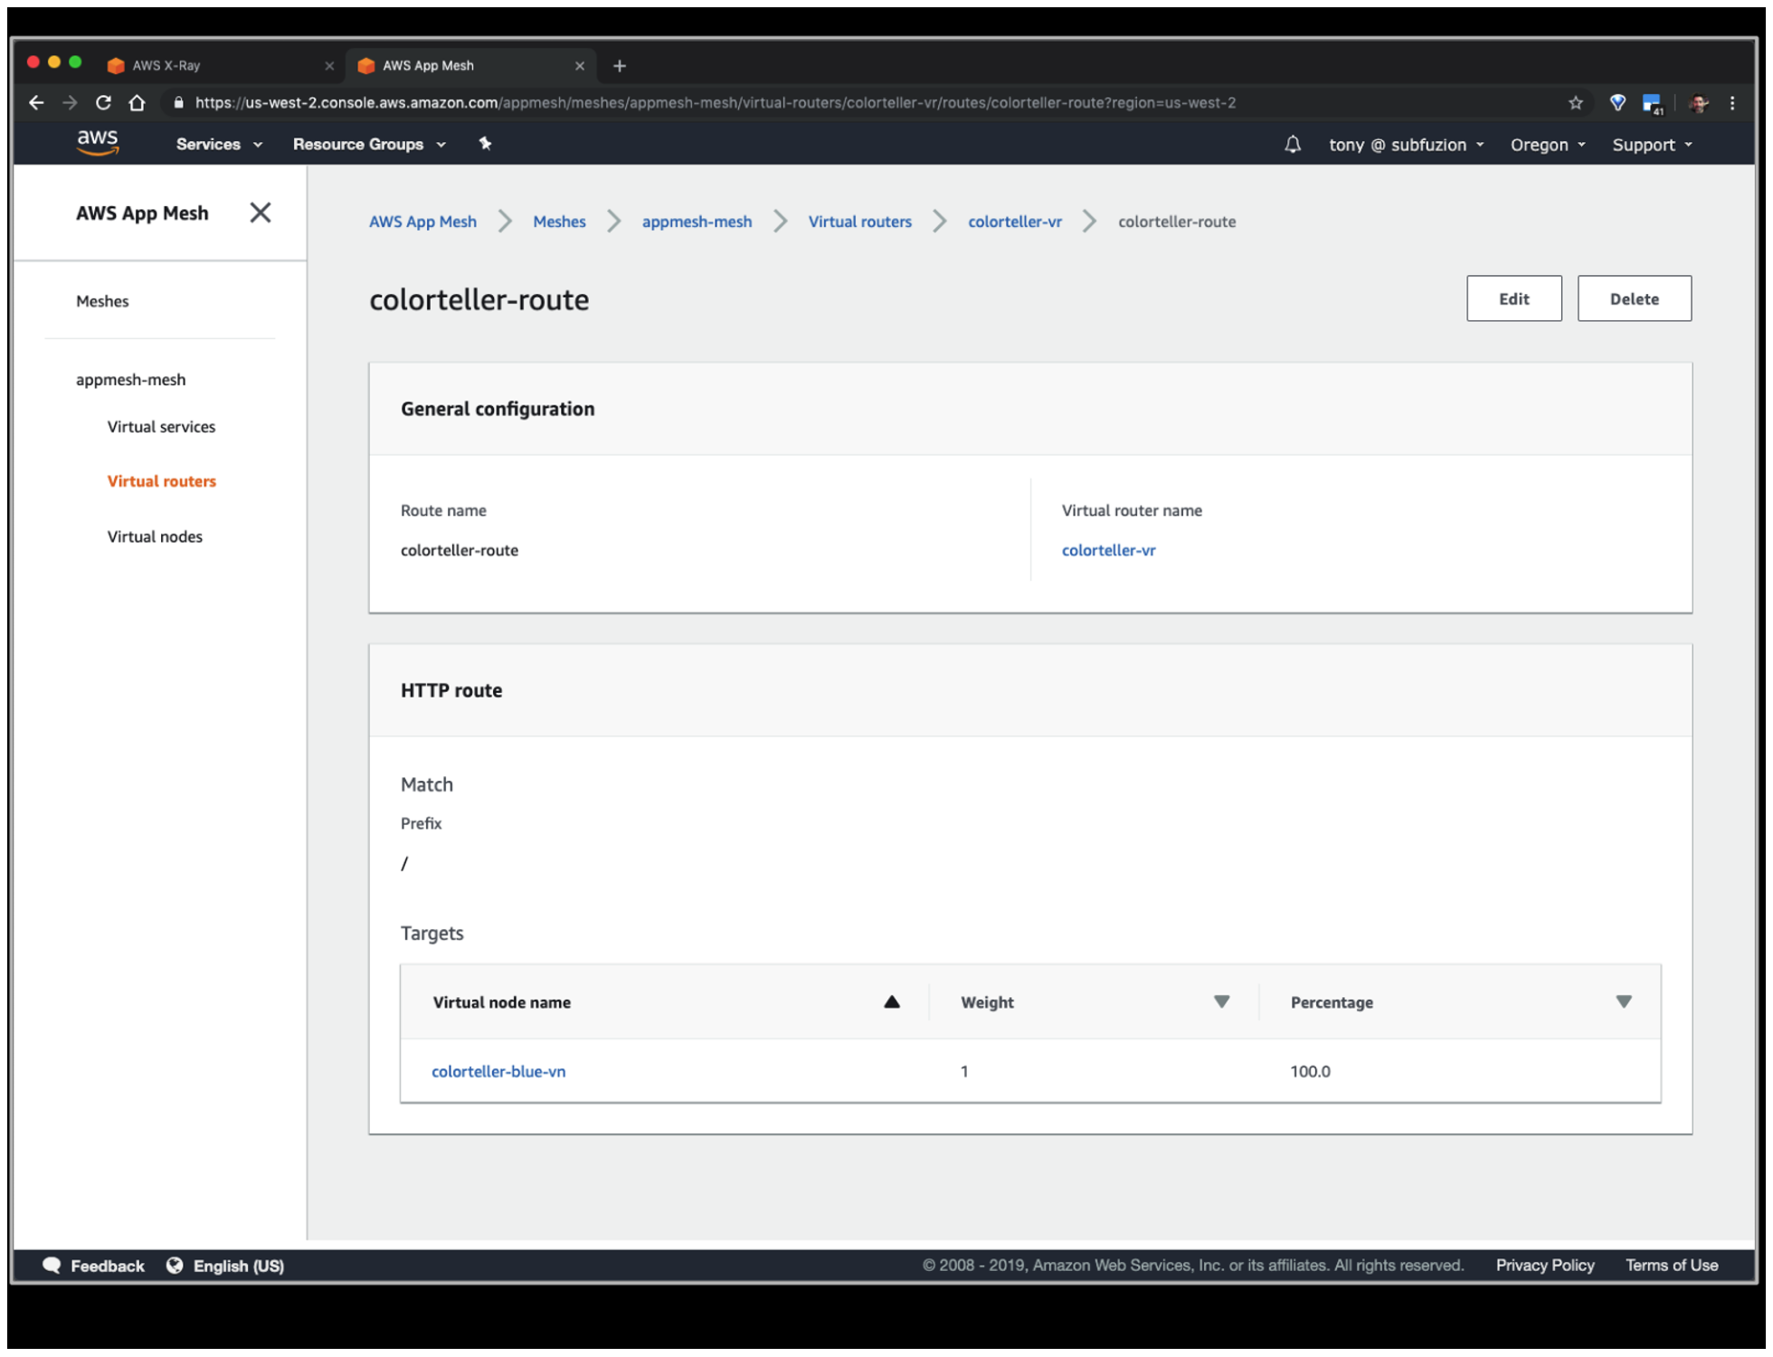Screen dimensions: 1773x1357
Task: Bookmark this page with the star icon
Action: pyautogui.click(x=1576, y=103)
